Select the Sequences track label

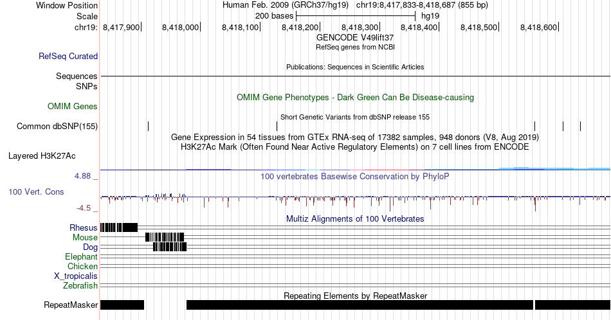pyautogui.click(x=77, y=76)
